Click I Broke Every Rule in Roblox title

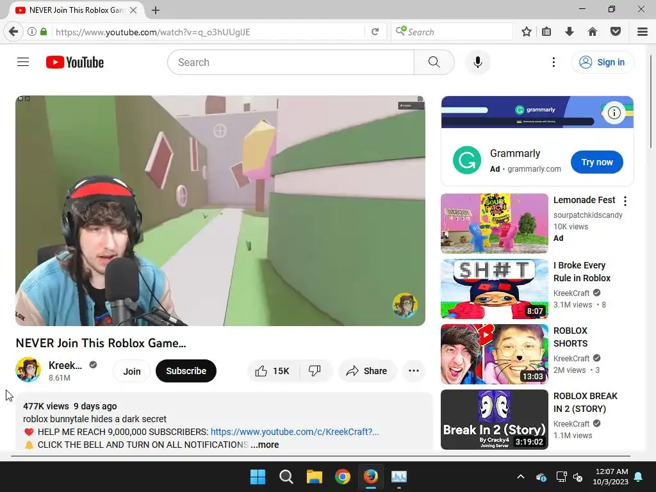582,272
